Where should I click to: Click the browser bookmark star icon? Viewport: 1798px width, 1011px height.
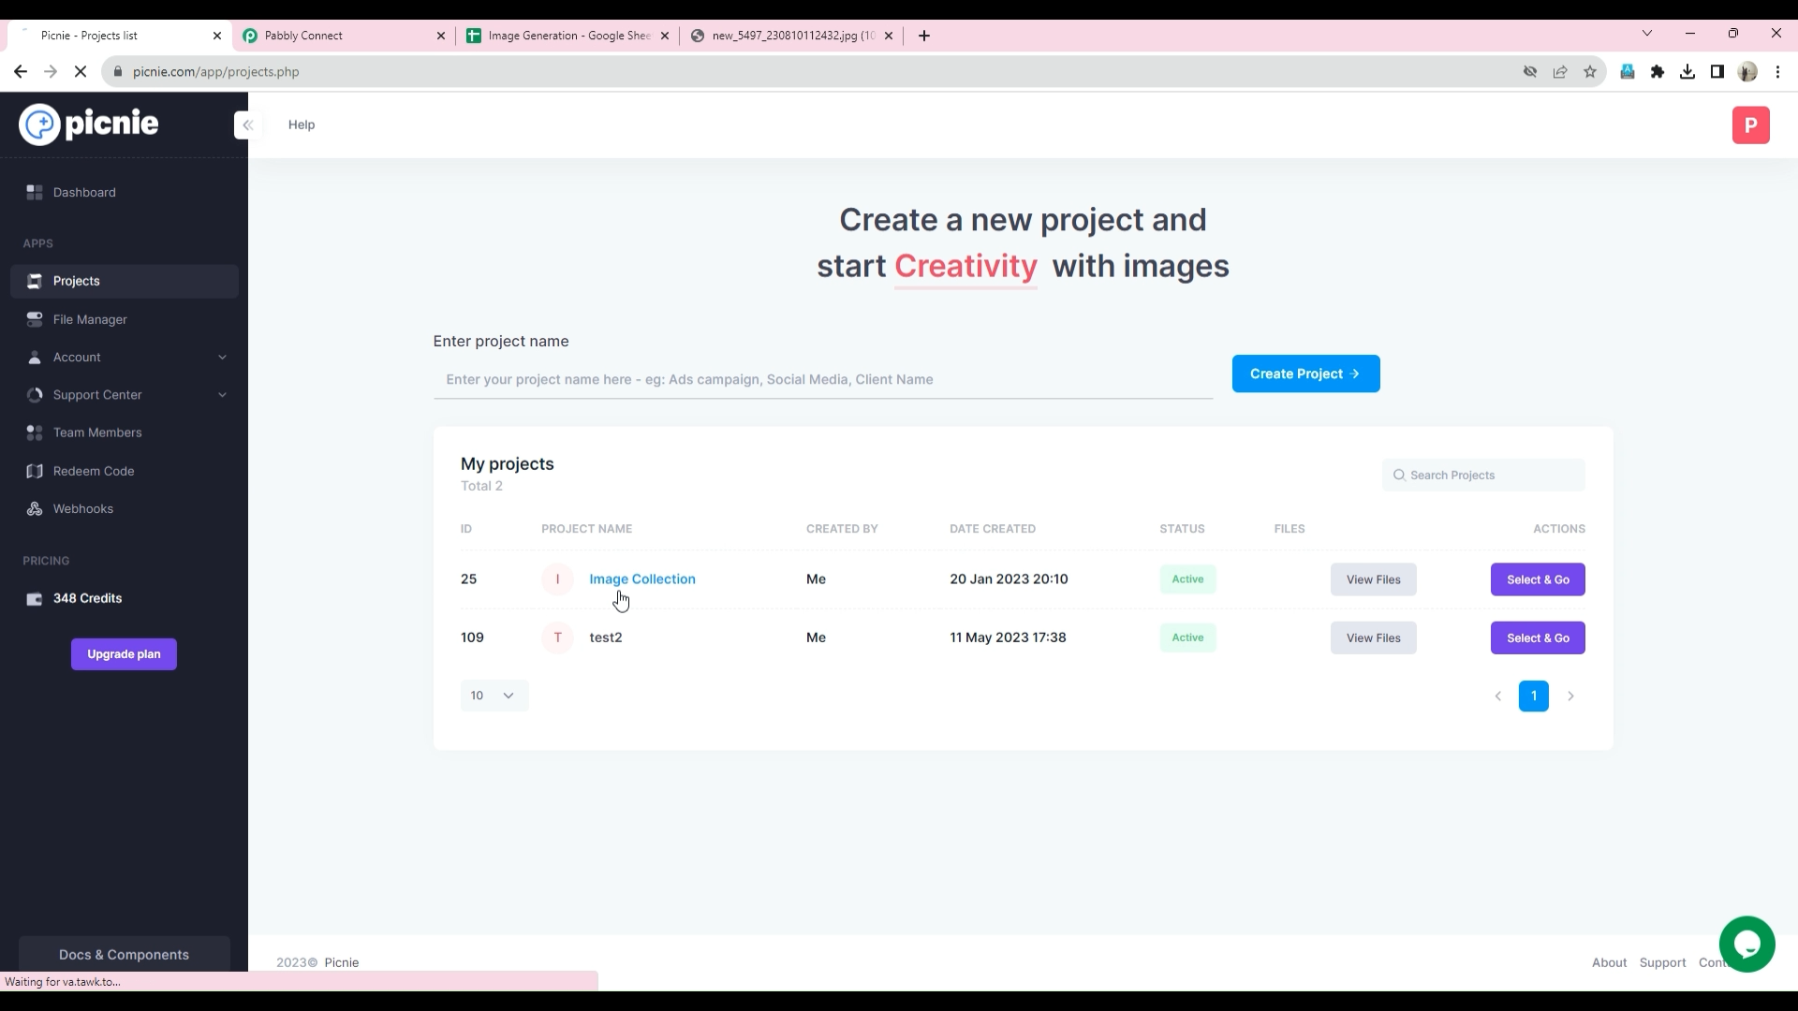point(1590,72)
